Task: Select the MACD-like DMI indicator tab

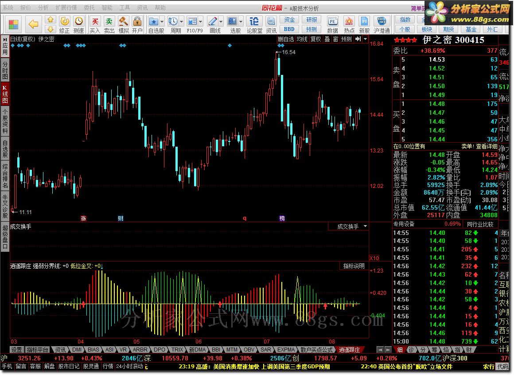Action: pyautogui.click(x=76, y=350)
